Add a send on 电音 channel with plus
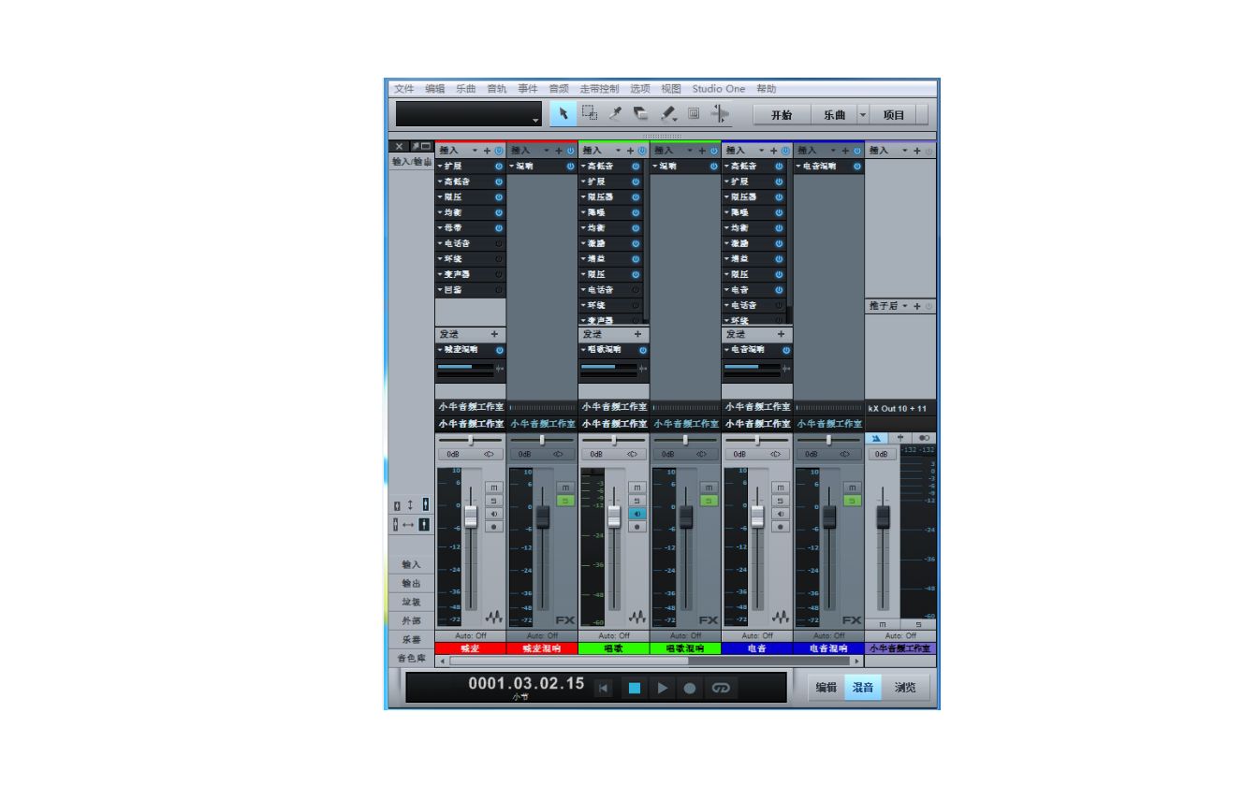Screen dimensions: 1258x786 point(782,333)
